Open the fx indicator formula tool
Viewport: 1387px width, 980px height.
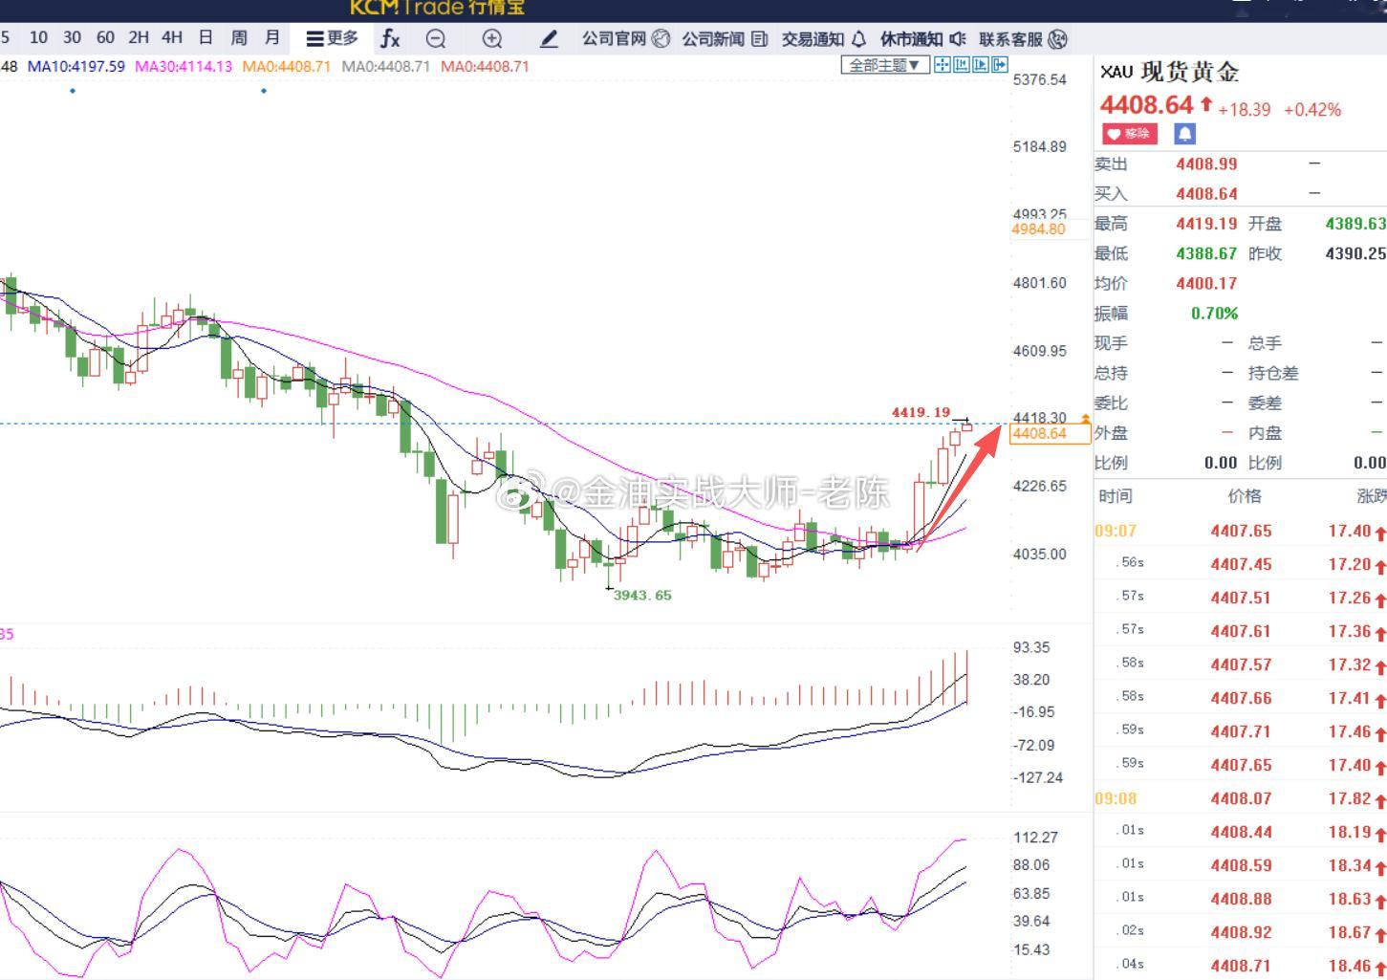click(390, 38)
